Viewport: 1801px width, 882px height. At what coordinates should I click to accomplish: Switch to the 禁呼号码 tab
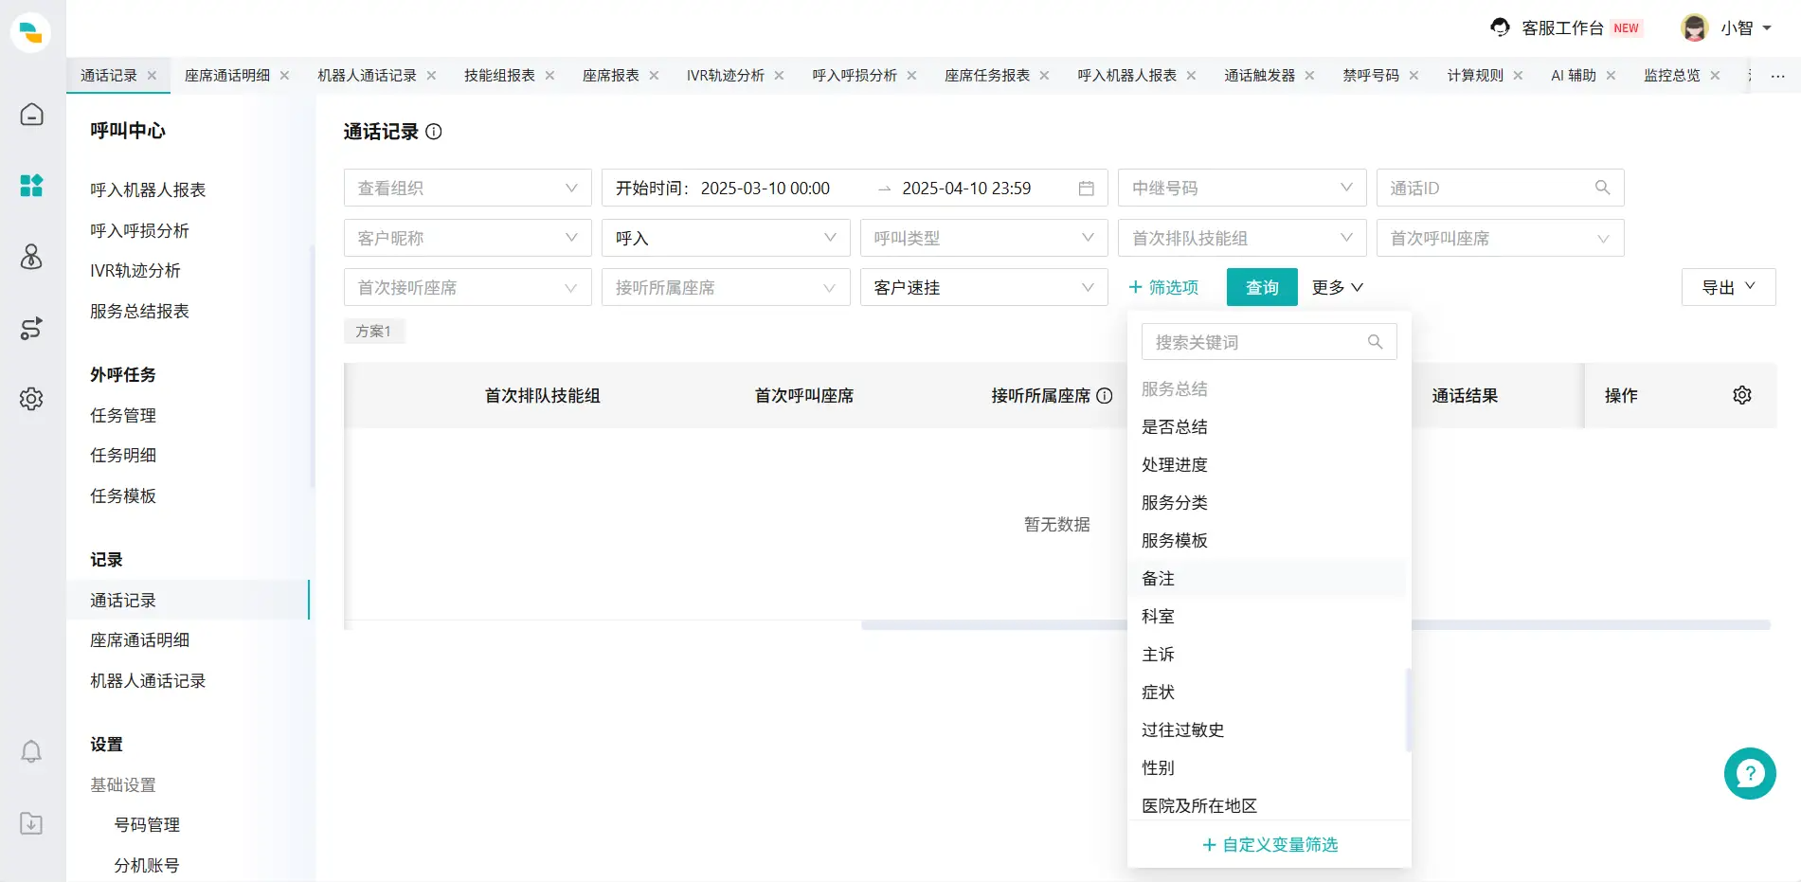pyautogui.click(x=1371, y=75)
